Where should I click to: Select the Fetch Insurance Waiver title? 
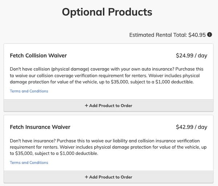click(40, 127)
